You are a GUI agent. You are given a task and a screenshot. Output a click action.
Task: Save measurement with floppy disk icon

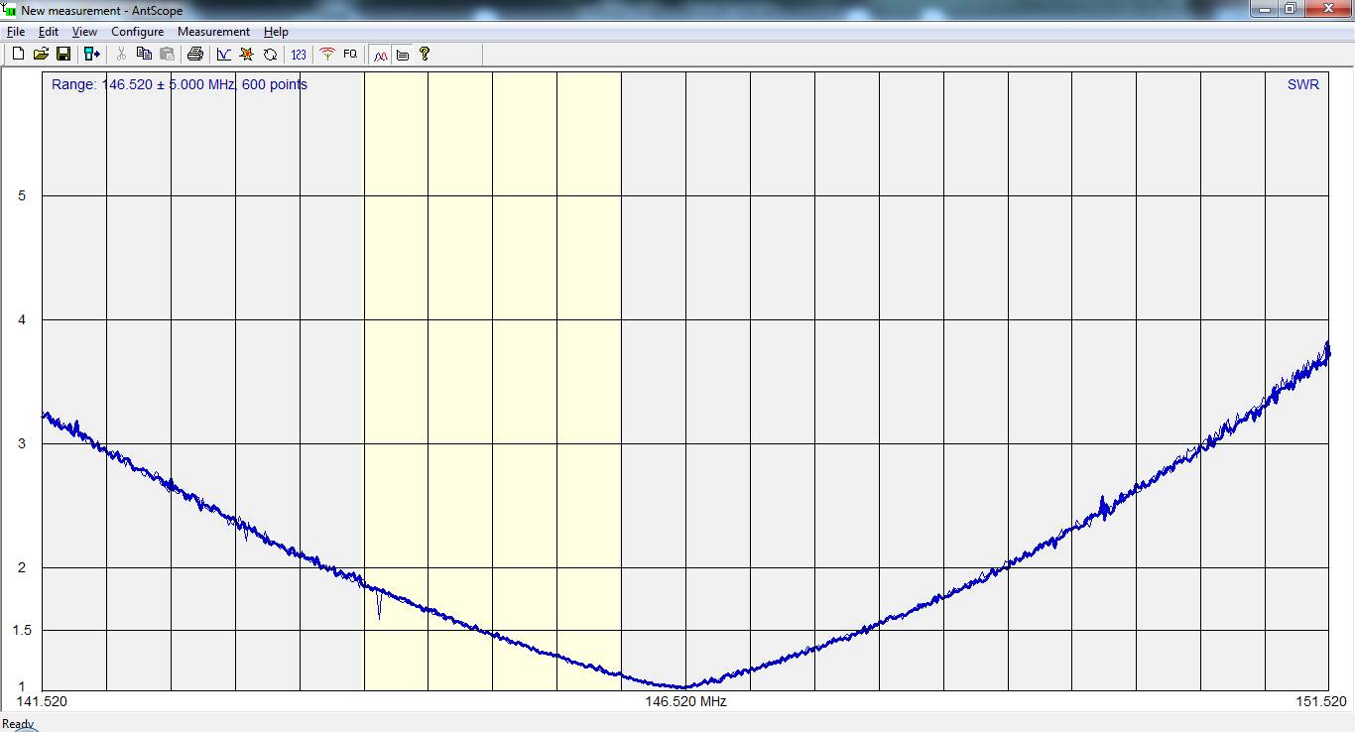pos(62,55)
